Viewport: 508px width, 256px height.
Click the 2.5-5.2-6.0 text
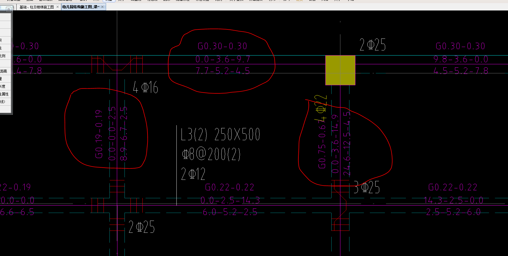pos(453,212)
